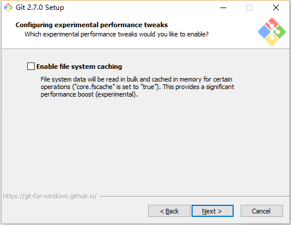The image size is (291, 225).
Task: Click the 'Configuring experimental performance tweaks' heading
Action: pos(91,25)
